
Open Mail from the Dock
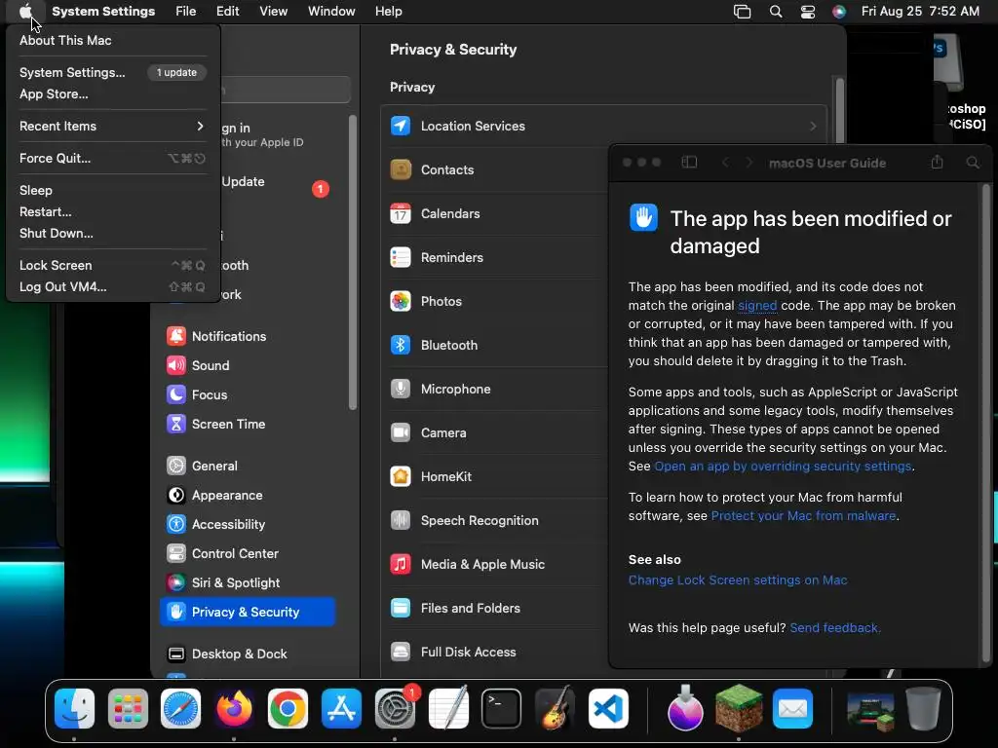pos(792,709)
